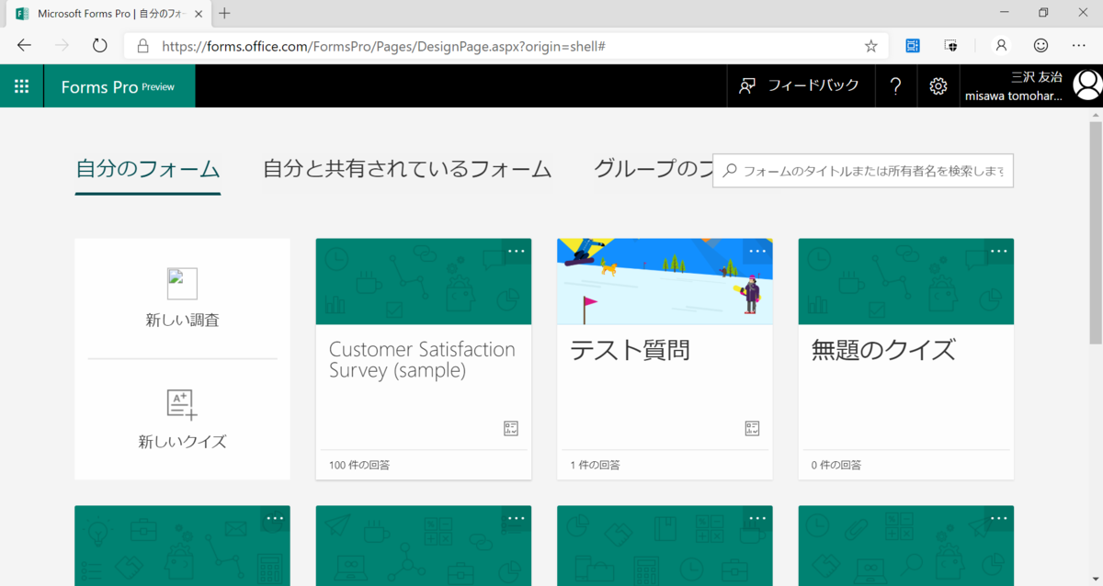Go back with browser back arrow
This screenshot has width=1103, height=586.
pos(24,45)
